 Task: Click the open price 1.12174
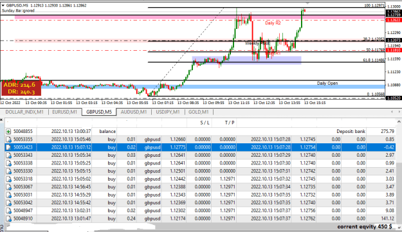[178, 219]
